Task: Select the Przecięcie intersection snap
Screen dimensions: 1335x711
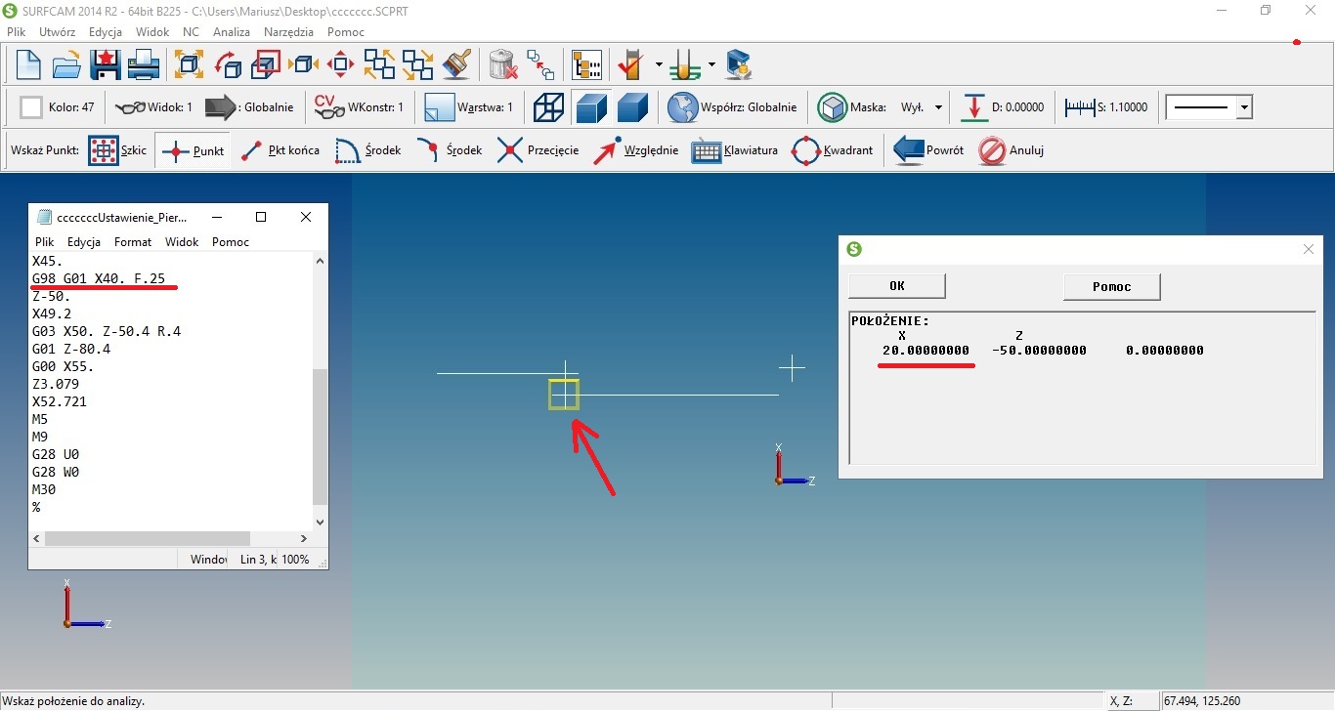Action: tap(538, 150)
